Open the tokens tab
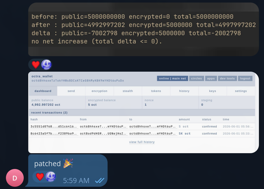This screenshot has width=264, height=189. tap(156, 91)
